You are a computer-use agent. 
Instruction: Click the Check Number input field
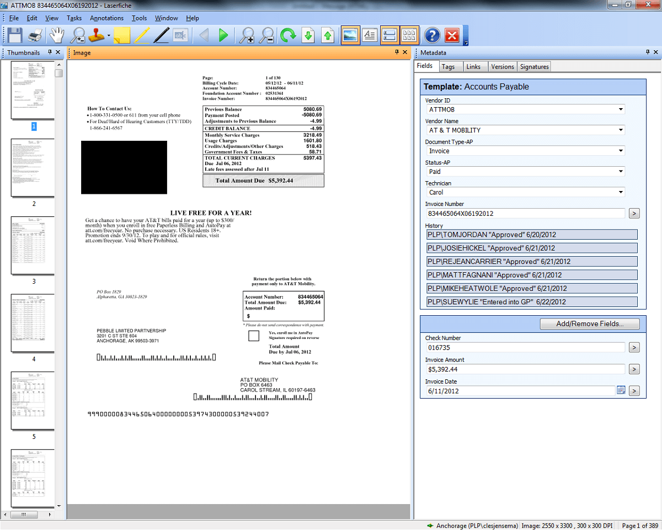(525, 347)
